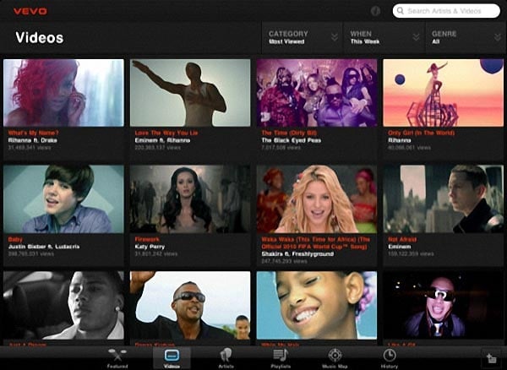Viewport: 507px width, 370px height.
Task: Switch to the Featured tab
Action: (x=117, y=358)
